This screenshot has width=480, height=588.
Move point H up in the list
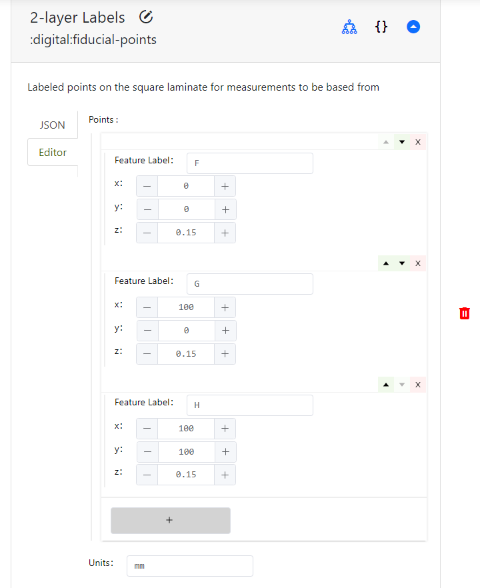pos(386,385)
